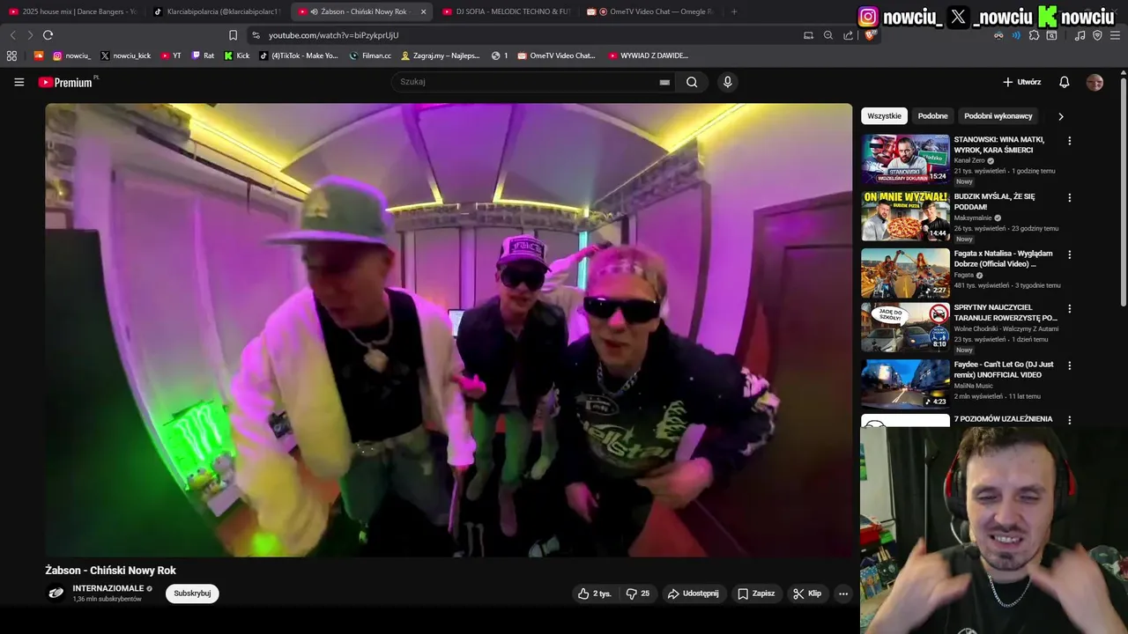Open options for Fagata x Natalisa video

coord(1070,254)
